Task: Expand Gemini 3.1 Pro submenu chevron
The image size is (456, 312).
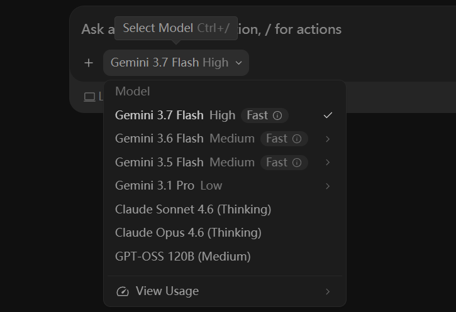Action: (328, 186)
